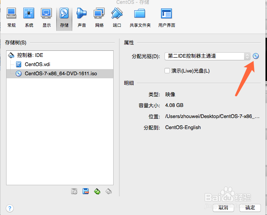267x215 pixels.
Task: Open the 声音 (Audio) settings tab
Action: (82, 18)
